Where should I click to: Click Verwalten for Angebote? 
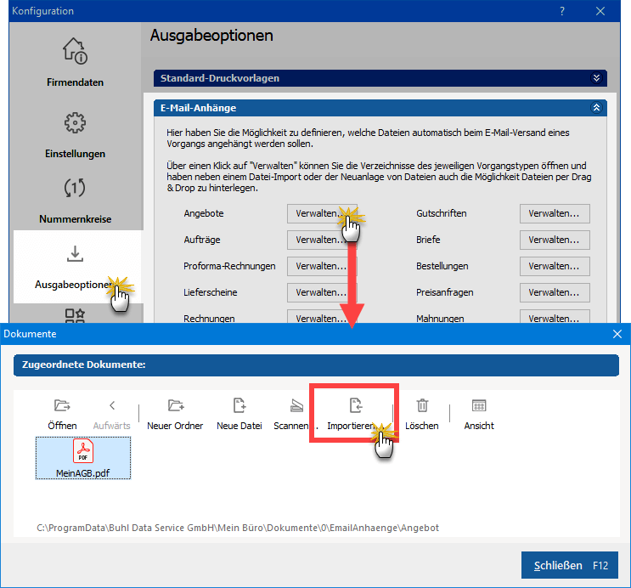(321, 213)
